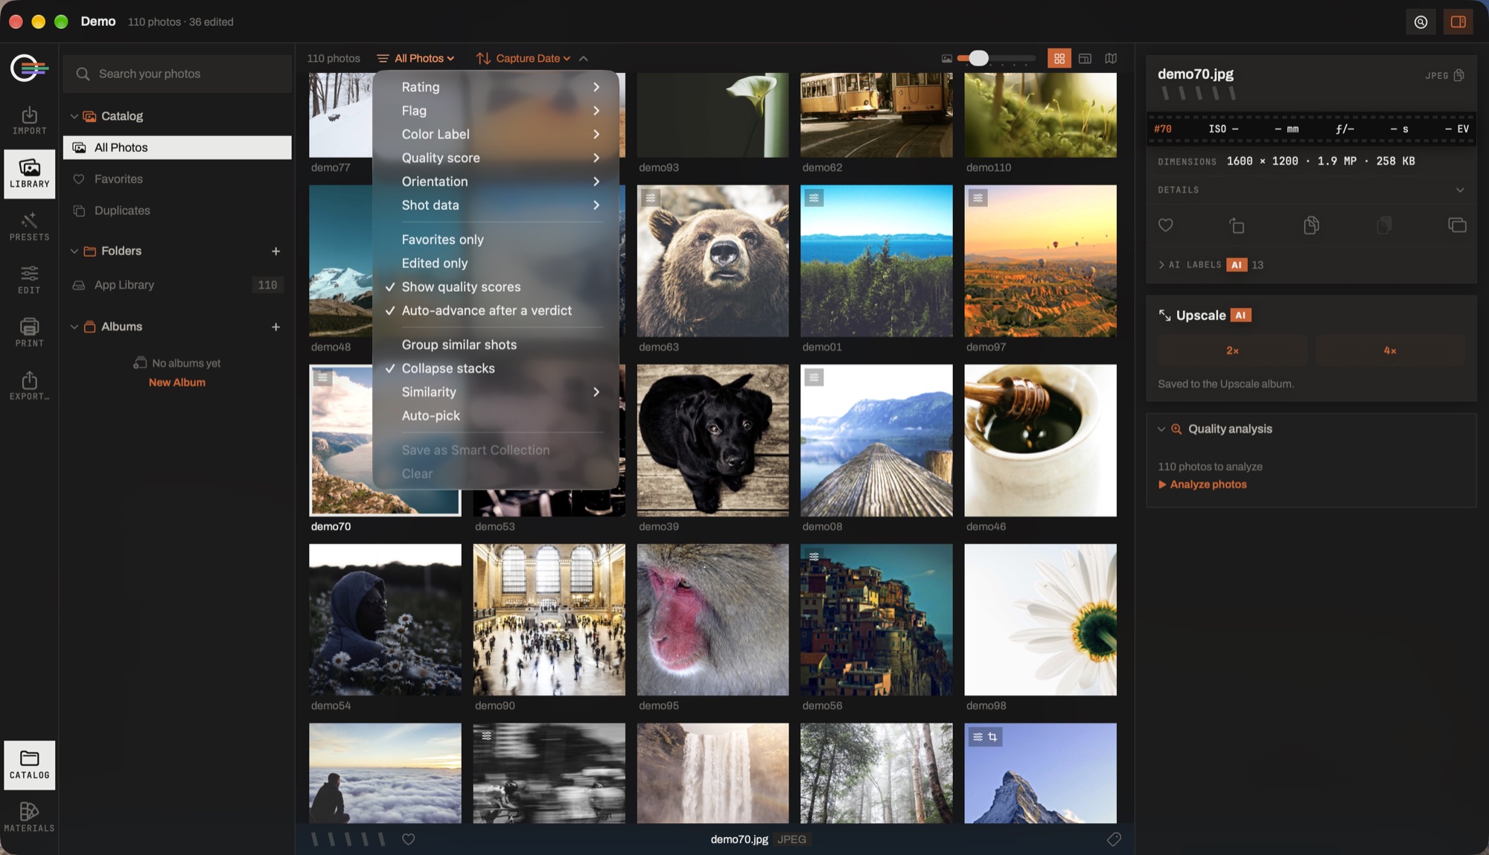Toggle Auto-advance after a verdict

[496, 310]
